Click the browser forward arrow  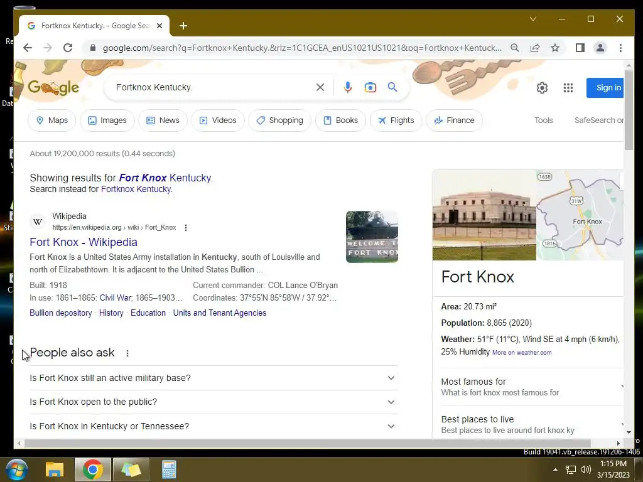pyautogui.click(x=48, y=48)
